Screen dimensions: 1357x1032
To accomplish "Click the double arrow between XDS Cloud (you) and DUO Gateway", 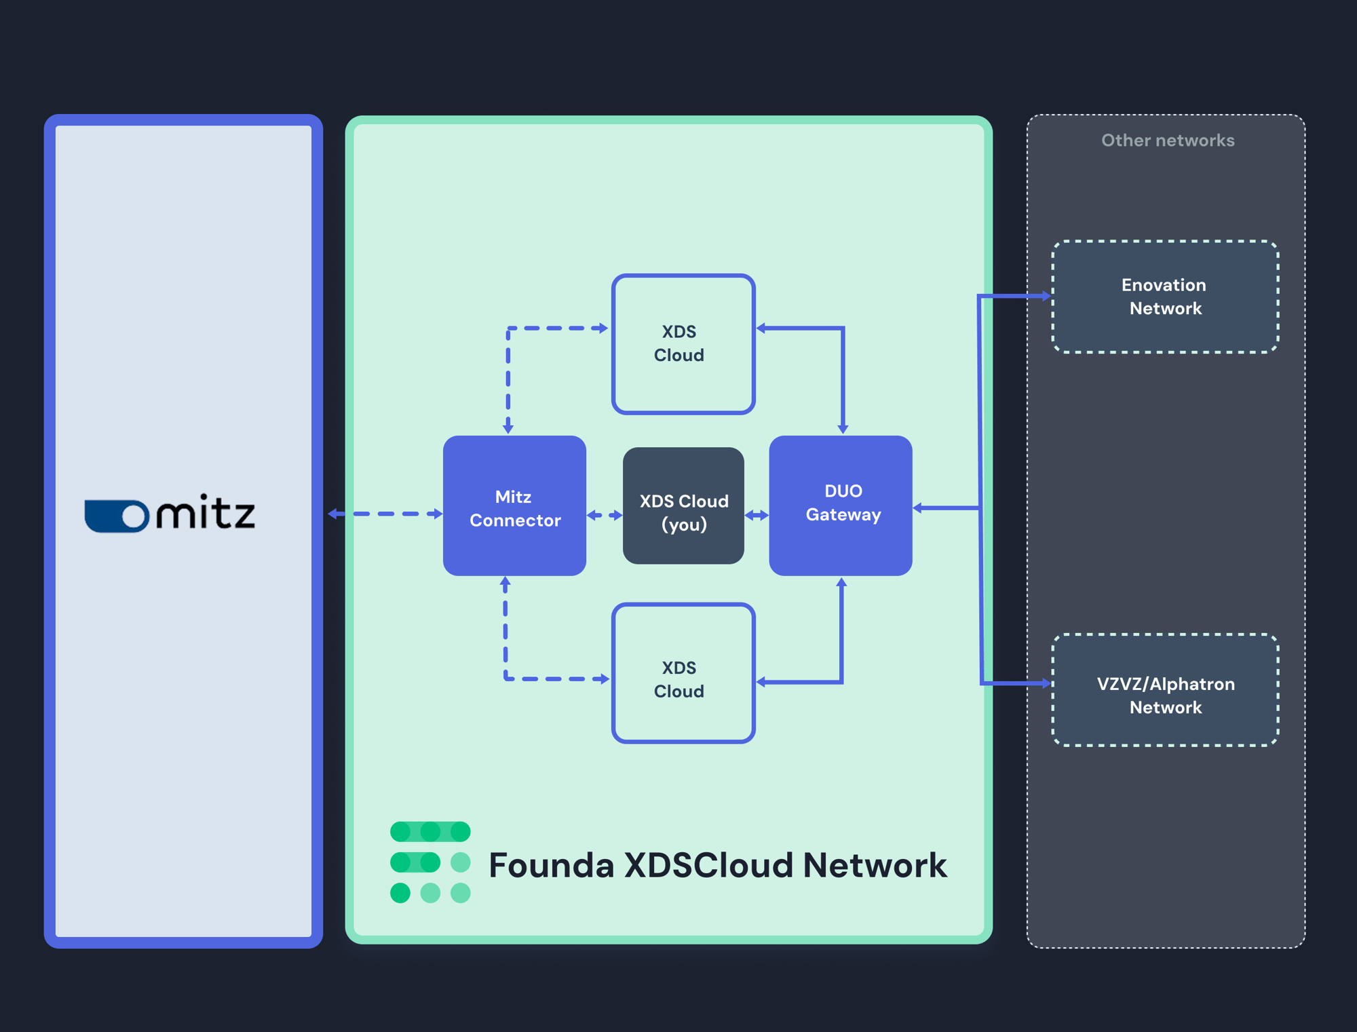I will pos(757,516).
